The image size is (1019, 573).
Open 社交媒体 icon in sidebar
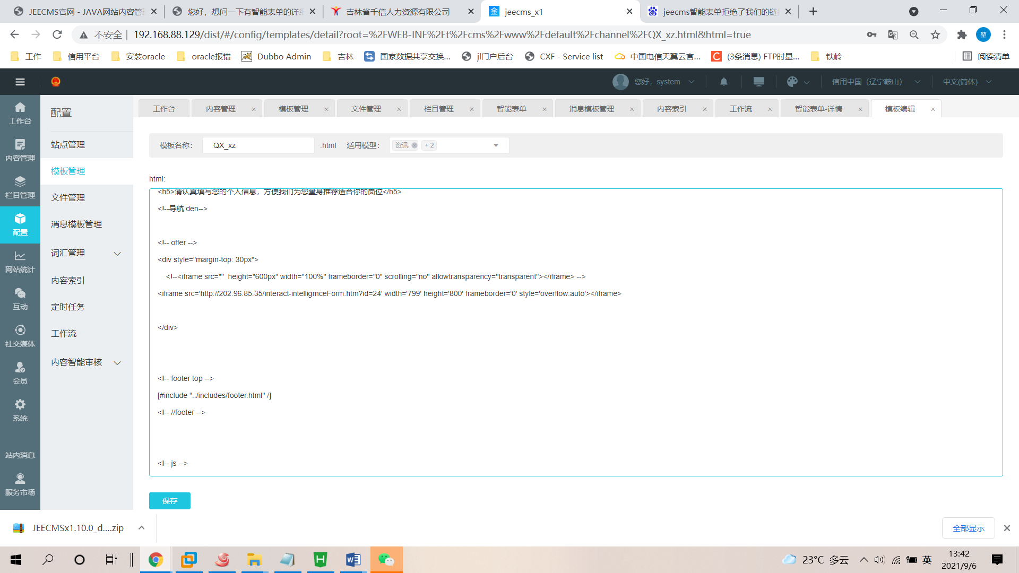[20, 336]
